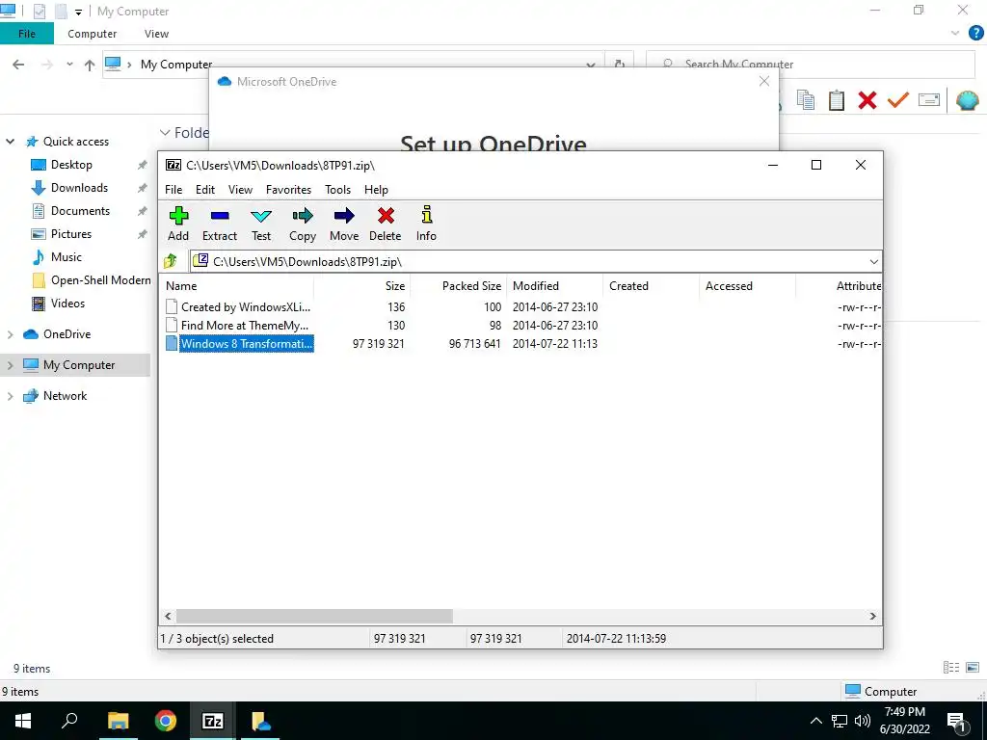Click the 7-Zip archive path input field
This screenshot has height=740, width=987.
[x=536, y=262]
